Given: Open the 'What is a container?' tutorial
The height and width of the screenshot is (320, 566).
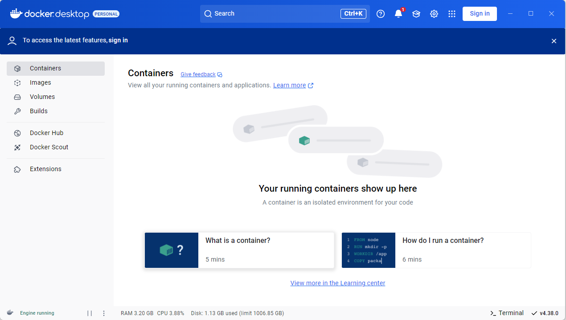Looking at the screenshot, I should pyautogui.click(x=239, y=250).
